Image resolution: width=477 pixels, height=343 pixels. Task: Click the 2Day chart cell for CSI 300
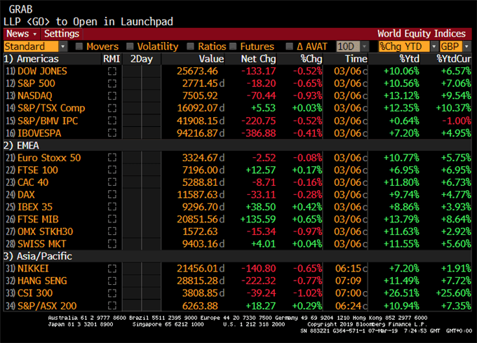tap(142, 293)
